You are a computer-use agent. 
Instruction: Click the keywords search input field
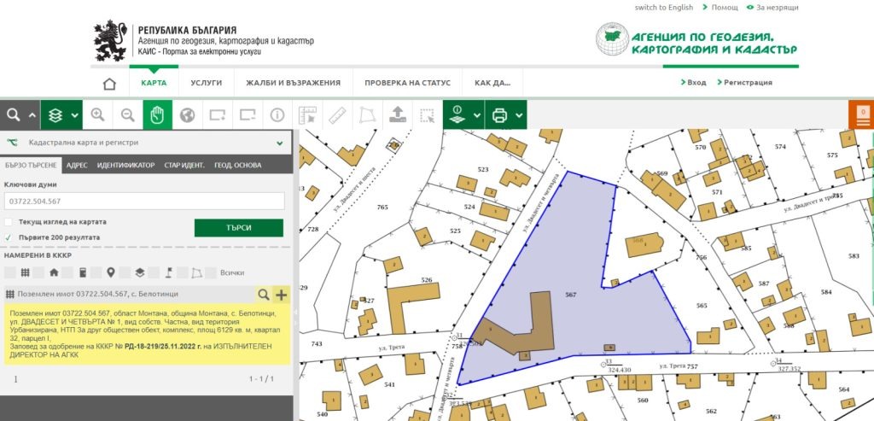144,202
